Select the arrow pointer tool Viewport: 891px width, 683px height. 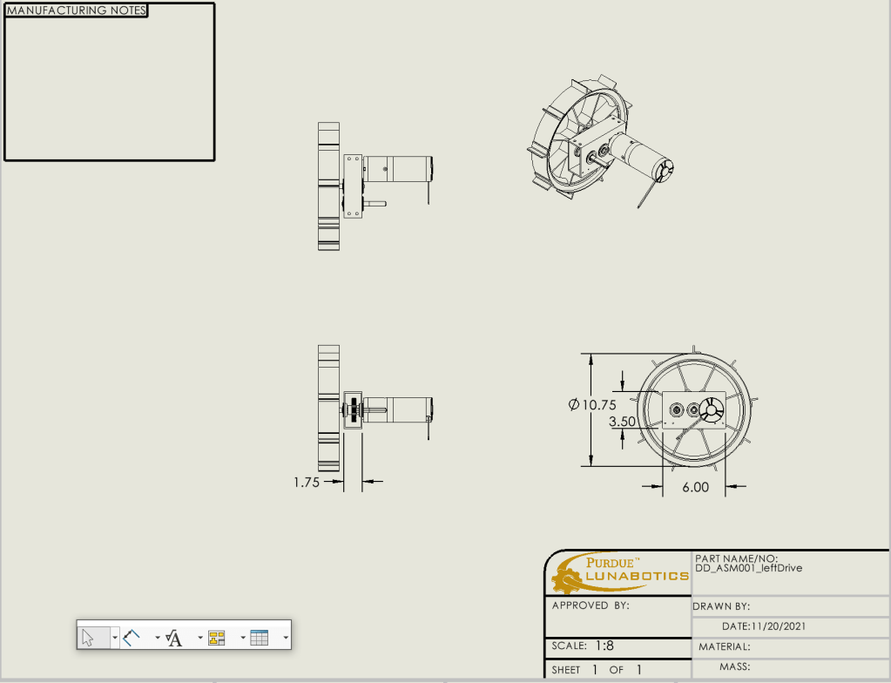88,638
